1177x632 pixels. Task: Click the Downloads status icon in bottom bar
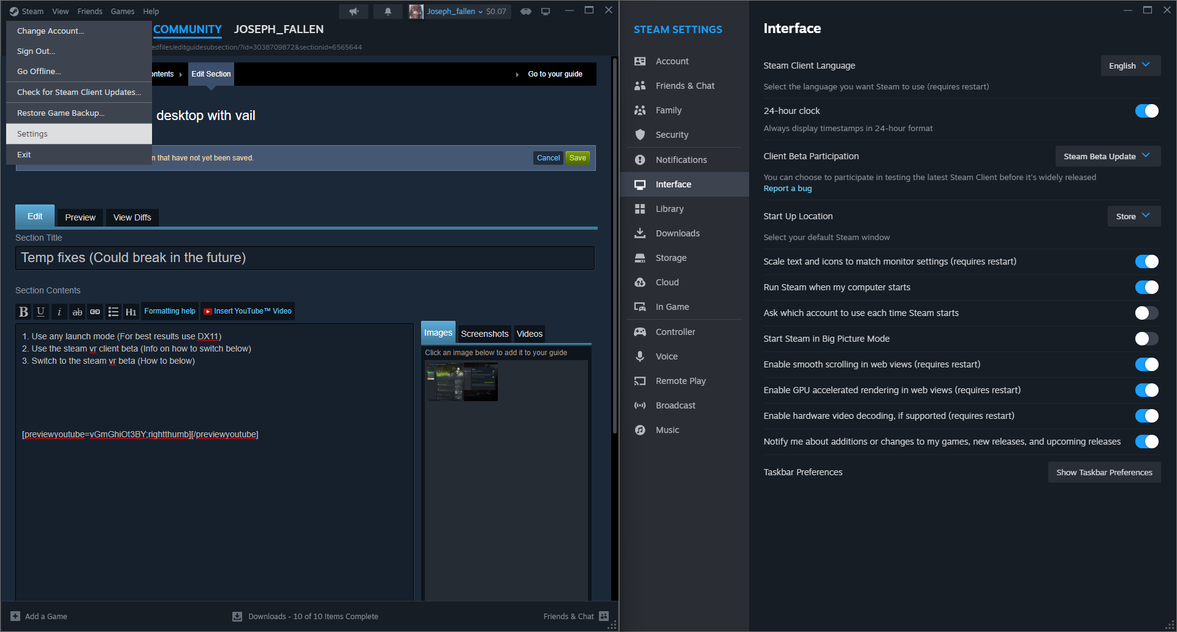[237, 616]
